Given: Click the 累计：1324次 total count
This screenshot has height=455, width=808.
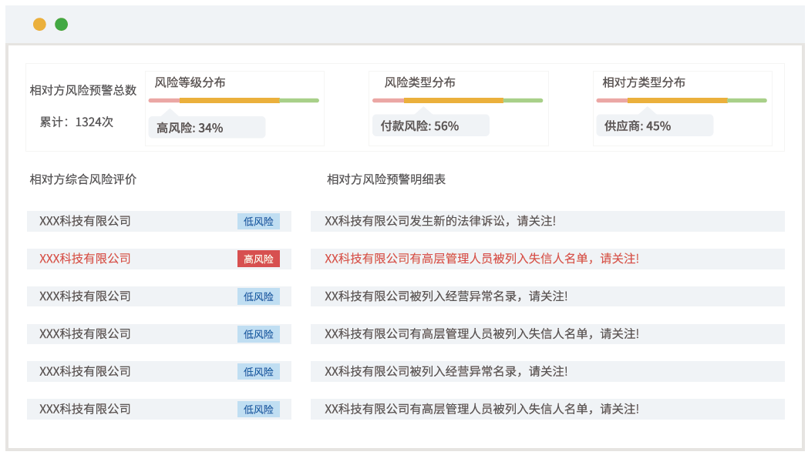Looking at the screenshot, I should [76, 122].
